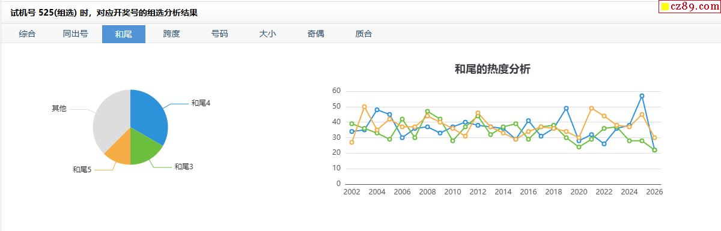Switch to the 号码 tab
Image resolution: width=721 pixels, height=231 pixels.
coord(219,34)
